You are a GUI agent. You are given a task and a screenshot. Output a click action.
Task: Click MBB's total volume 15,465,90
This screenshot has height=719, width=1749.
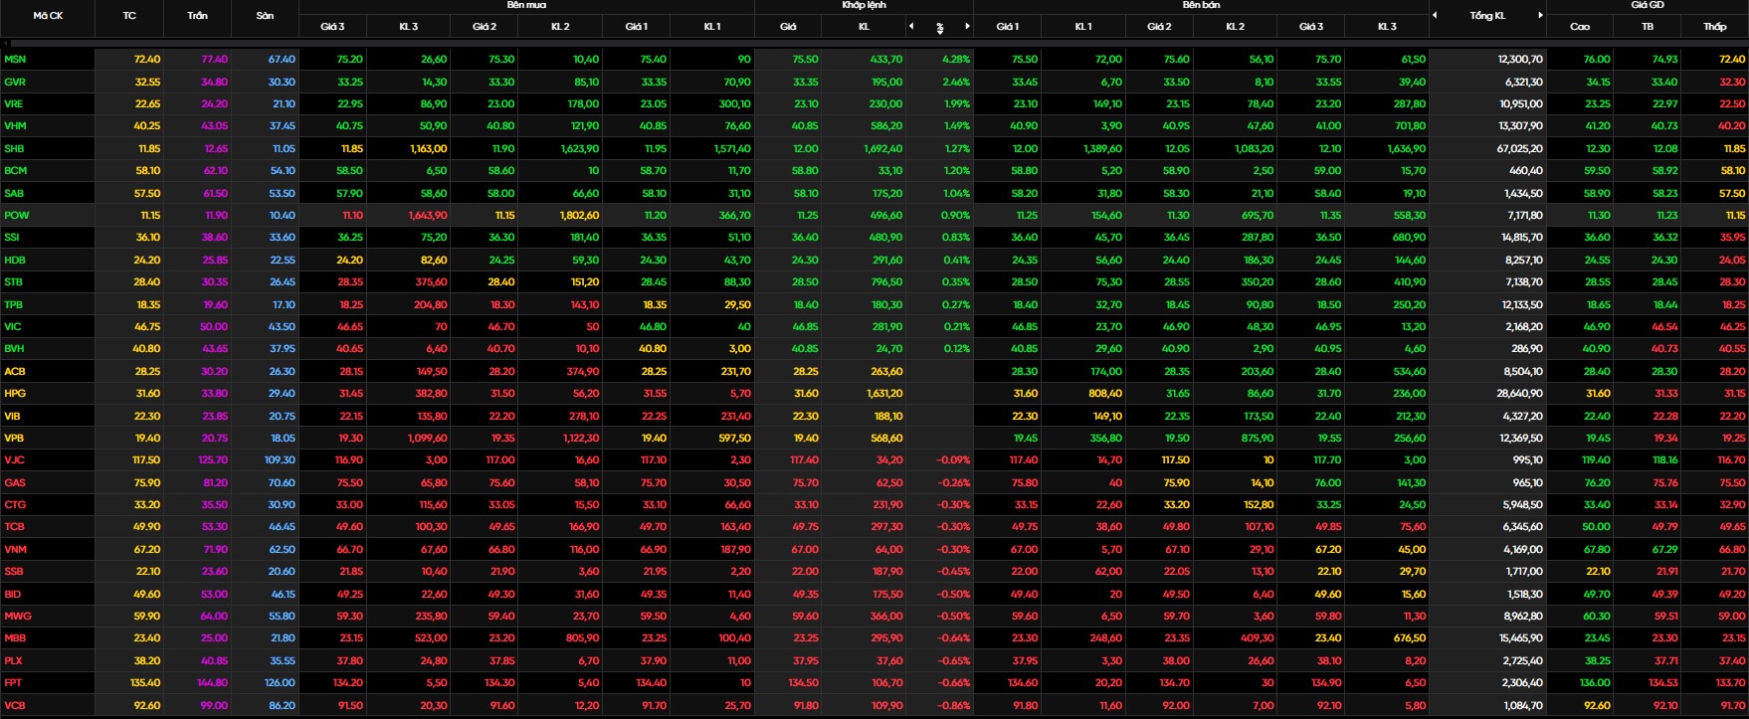pyautogui.click(x=1519, y=638)
